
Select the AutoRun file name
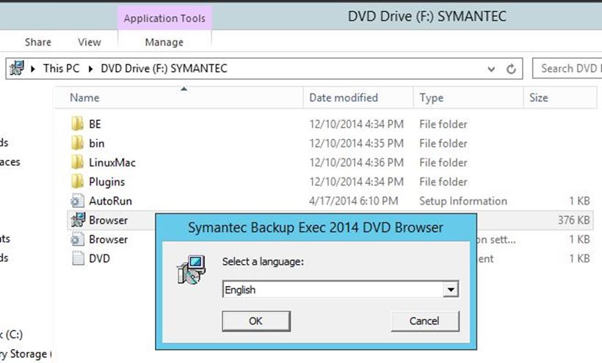pyautogui.click(x=111, y=200)
